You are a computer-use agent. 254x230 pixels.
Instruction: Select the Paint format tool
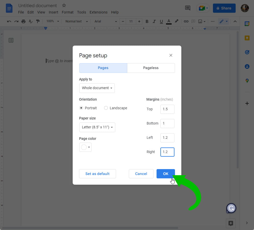tap(38, 21)
